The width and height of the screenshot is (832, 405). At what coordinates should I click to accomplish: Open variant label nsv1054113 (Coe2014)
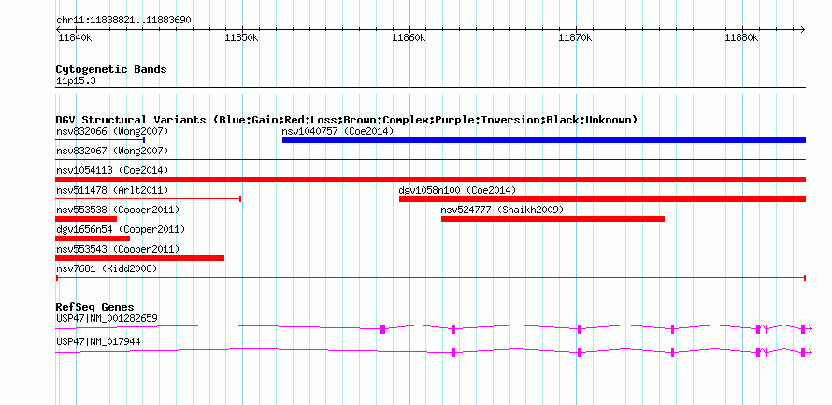click(x=112, y=170)
